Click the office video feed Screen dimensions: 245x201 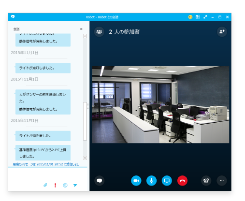(x=160, y=104)
